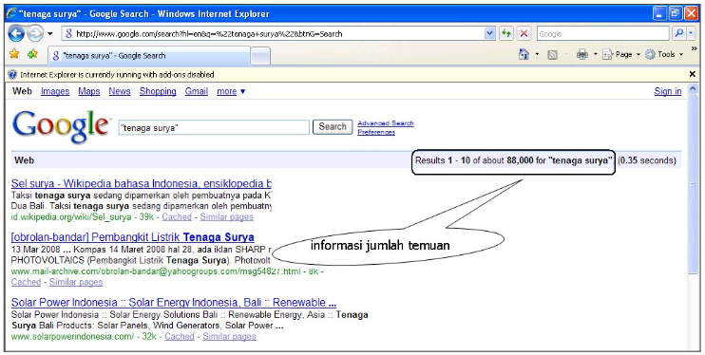Stop loading with the red X icon
Viewport: 705px width, 355px height.
pyautogui.click(x=524, y=34)
